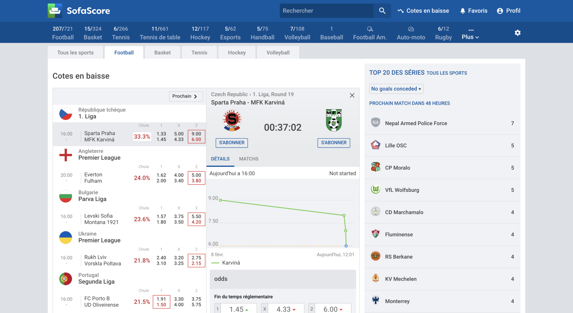
Task: Click the Karviná chart legend
Action: pyautogui.click(x=226, y=263)
